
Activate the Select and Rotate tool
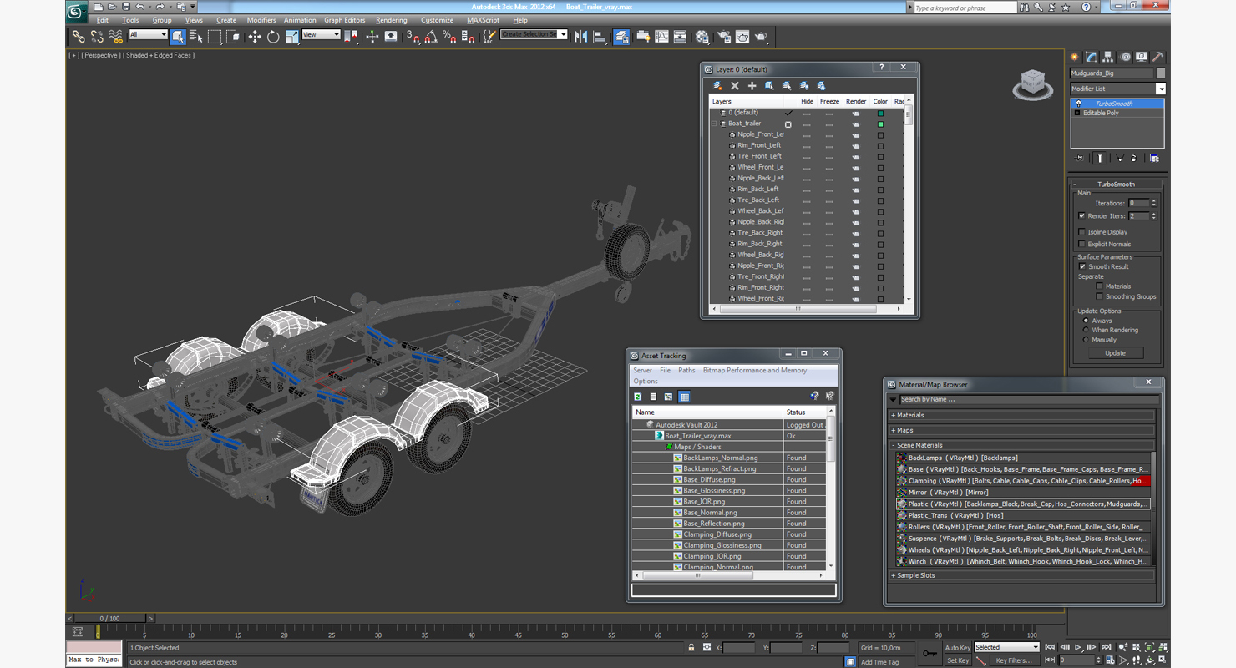(x=273, y=37)
